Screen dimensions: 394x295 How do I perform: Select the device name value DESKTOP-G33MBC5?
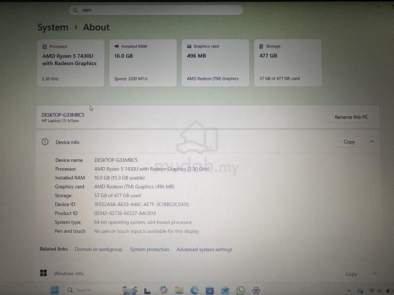pos(116,160)
